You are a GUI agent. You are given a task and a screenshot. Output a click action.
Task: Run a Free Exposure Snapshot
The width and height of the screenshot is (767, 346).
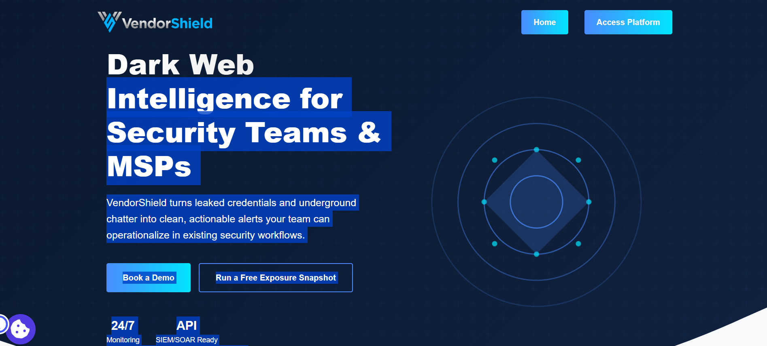click(x=276, y=278)
